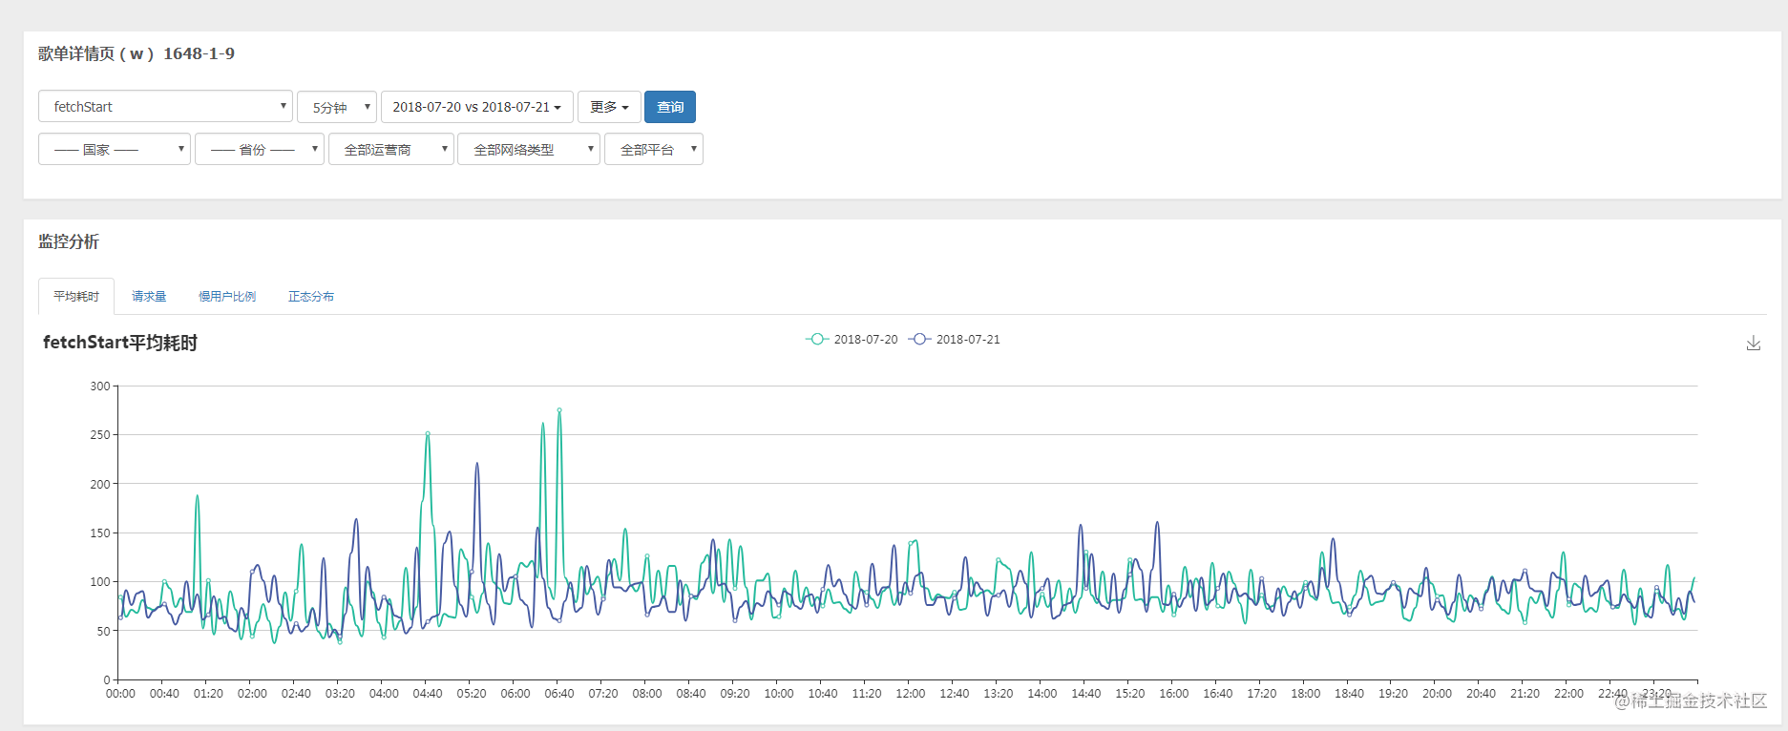Click the 歌单详情页 page title
Screen dimensions: 1788x731
(137, 53)
